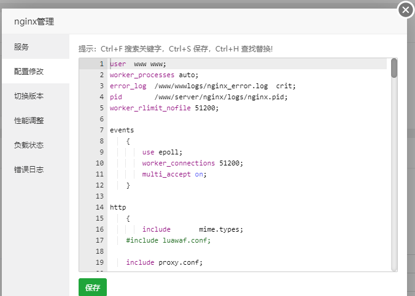Place cursor on 'multi_accept on;' line
The width and height of the screenshot is (415, 296).
(174, 174)
